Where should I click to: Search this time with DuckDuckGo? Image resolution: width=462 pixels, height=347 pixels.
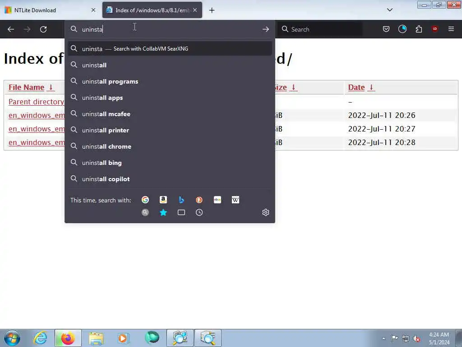click(199, 200)
